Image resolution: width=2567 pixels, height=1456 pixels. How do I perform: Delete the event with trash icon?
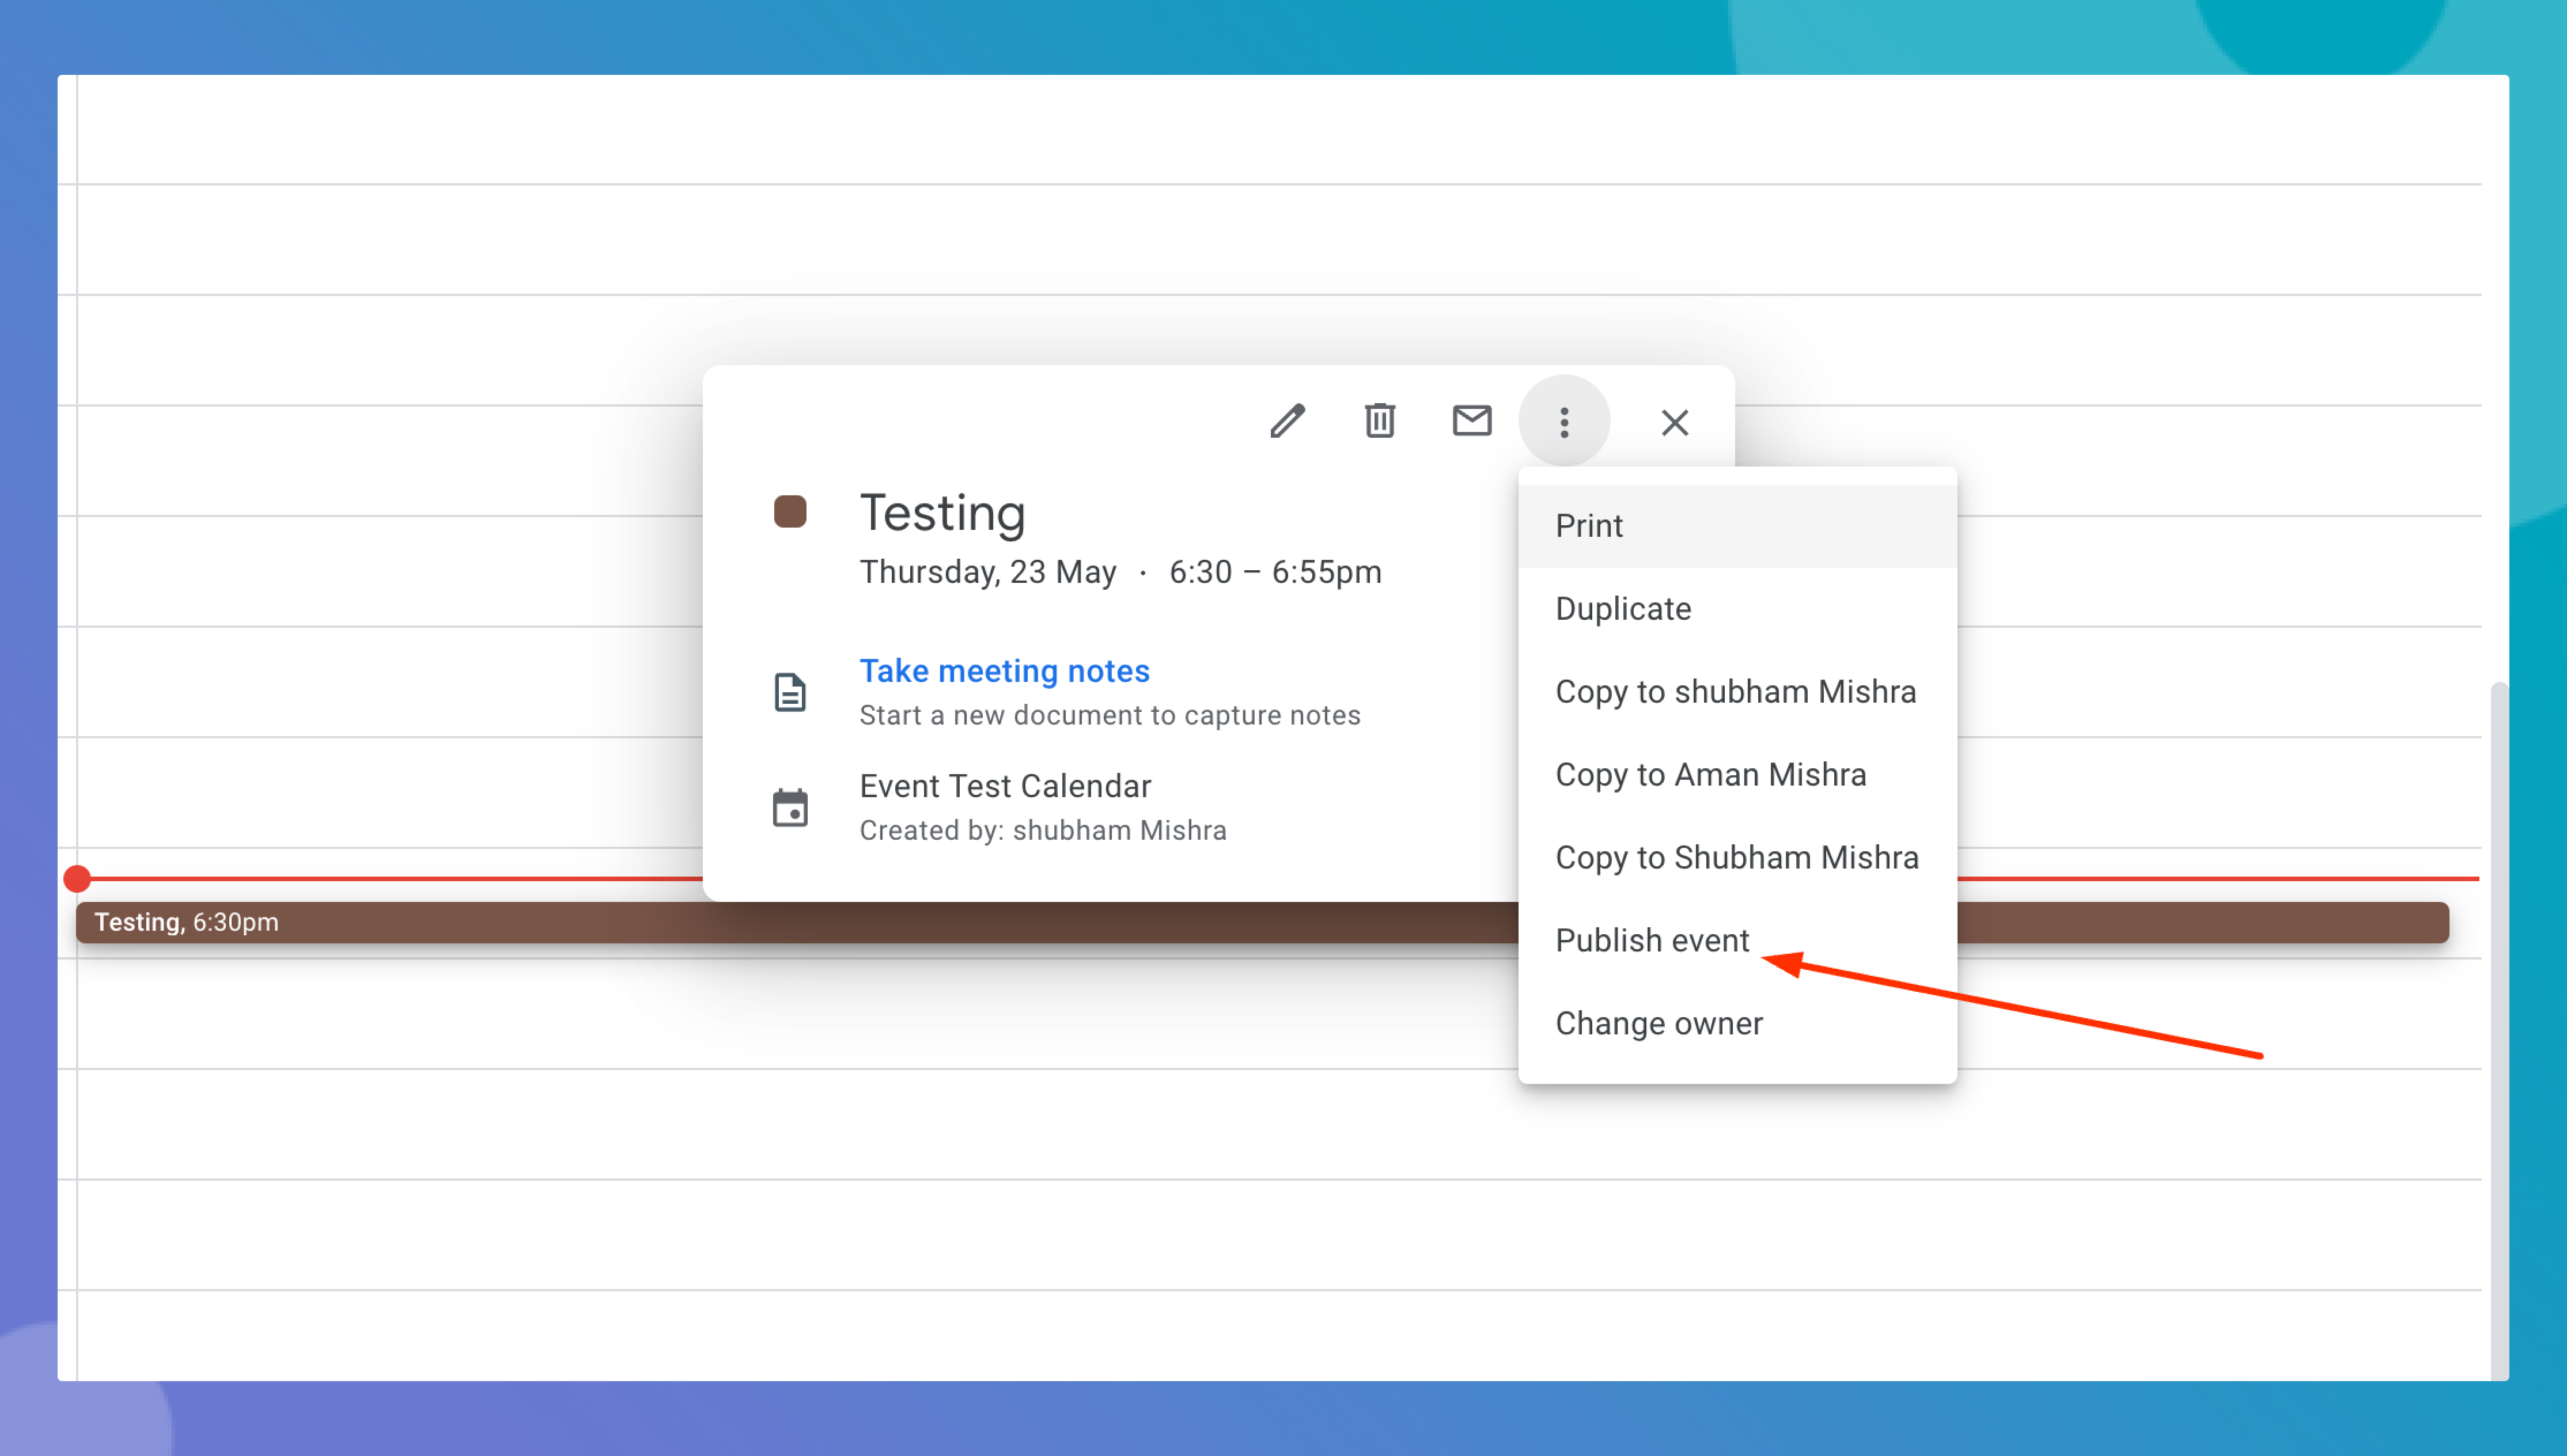click(x=1380, y=421)
